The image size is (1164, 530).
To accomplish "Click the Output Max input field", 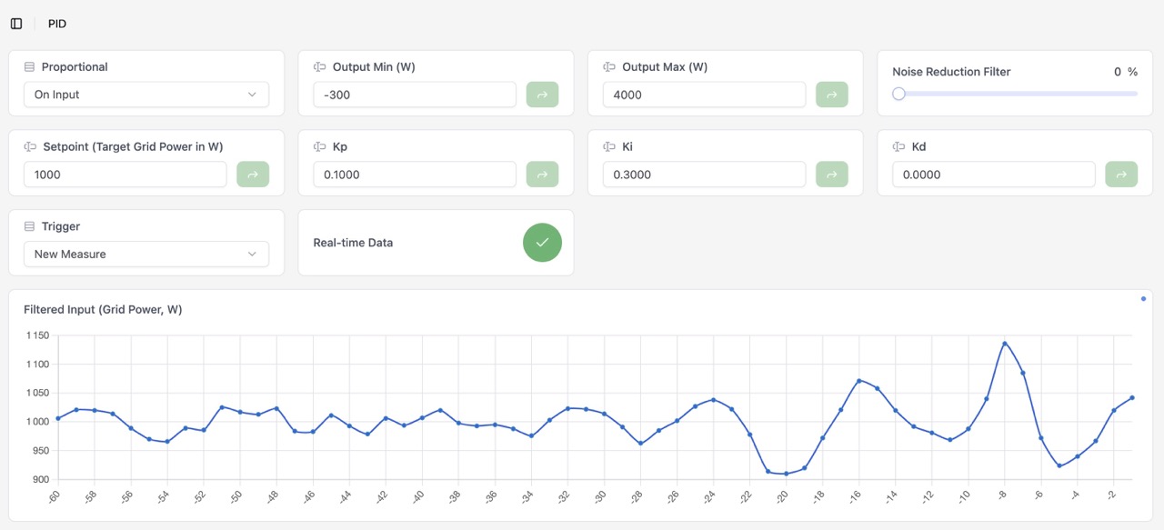I will point(703,95).
